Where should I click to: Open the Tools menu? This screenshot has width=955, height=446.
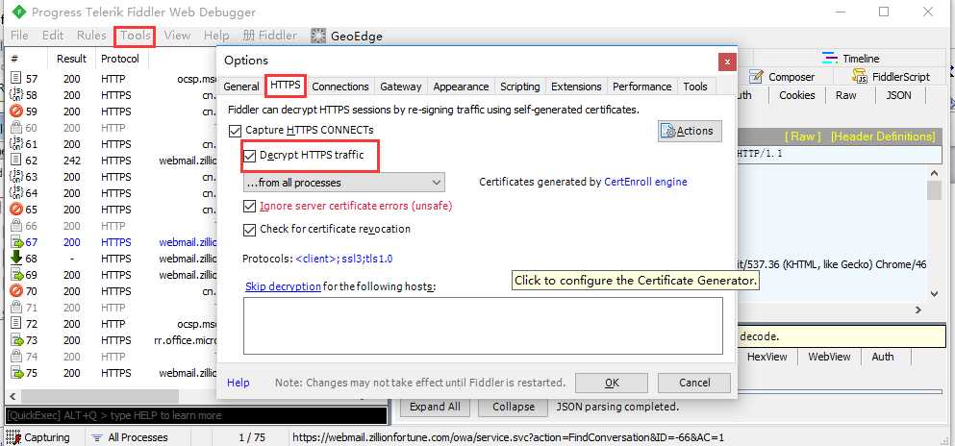pos(136,36)
